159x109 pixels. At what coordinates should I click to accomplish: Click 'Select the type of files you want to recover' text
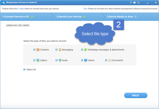[x=45, y=41]
